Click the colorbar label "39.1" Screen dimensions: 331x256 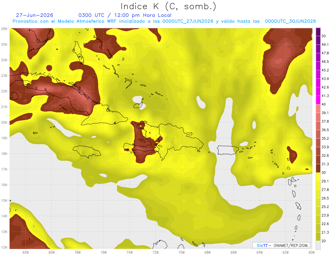(325, 113)
